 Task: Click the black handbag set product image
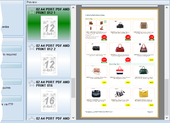pos(120,25)
